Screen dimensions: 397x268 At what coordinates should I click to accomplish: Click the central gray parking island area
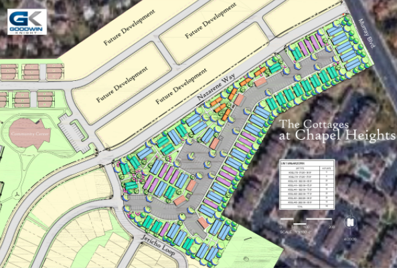(x=200, y=159)
